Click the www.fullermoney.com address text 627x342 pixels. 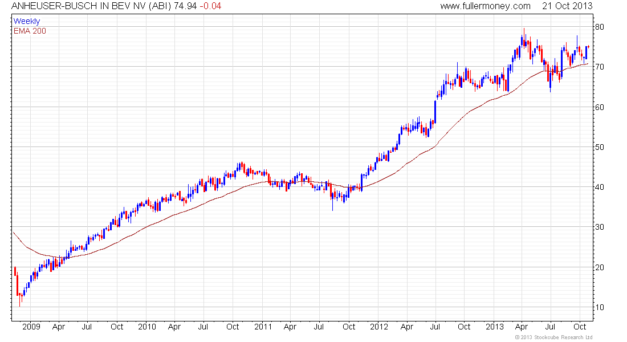pyautogui.click(x=485, y=6)
